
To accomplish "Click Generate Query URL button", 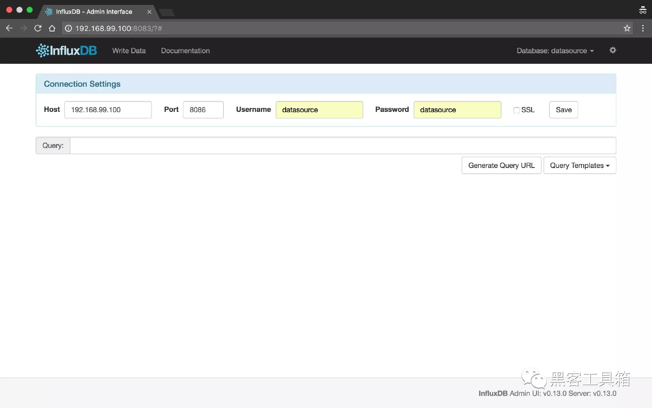I will click(x=501, y=165).
